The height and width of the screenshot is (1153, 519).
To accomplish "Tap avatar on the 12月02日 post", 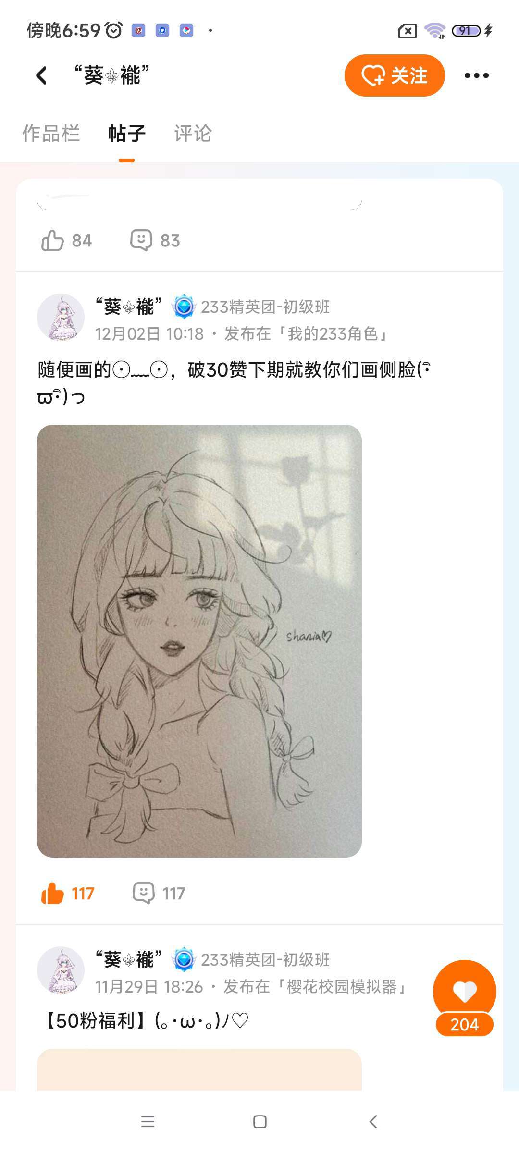I will tap(61, 318).
